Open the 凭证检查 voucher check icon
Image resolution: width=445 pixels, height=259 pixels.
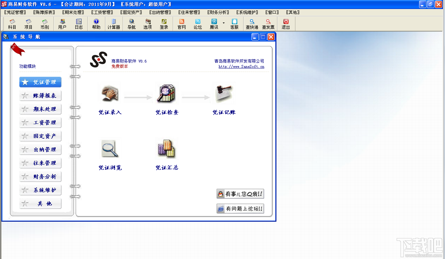click(x=167, y=93)
